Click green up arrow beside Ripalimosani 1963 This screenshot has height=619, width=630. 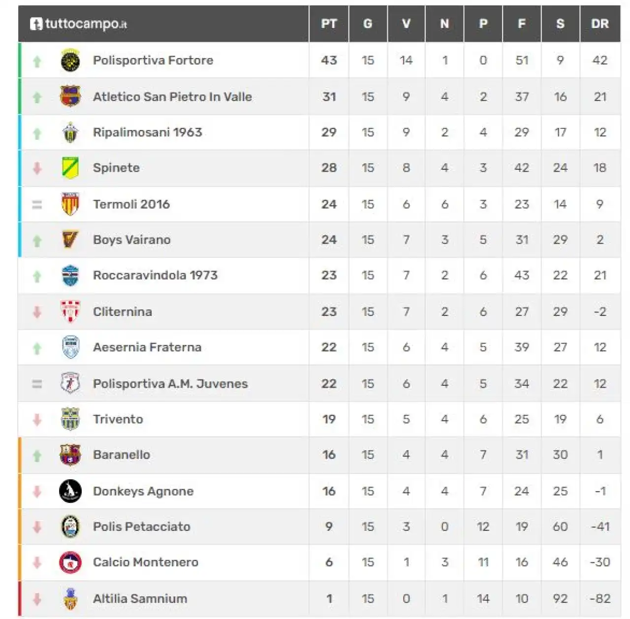[37, 133]
